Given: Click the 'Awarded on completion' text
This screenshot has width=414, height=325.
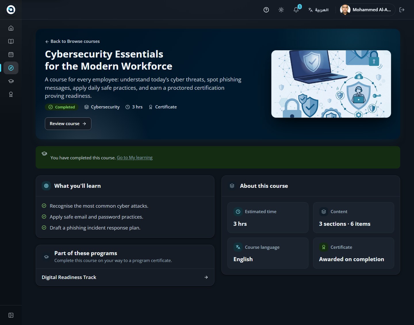Looking at the screenshot, I should point(352,259).
